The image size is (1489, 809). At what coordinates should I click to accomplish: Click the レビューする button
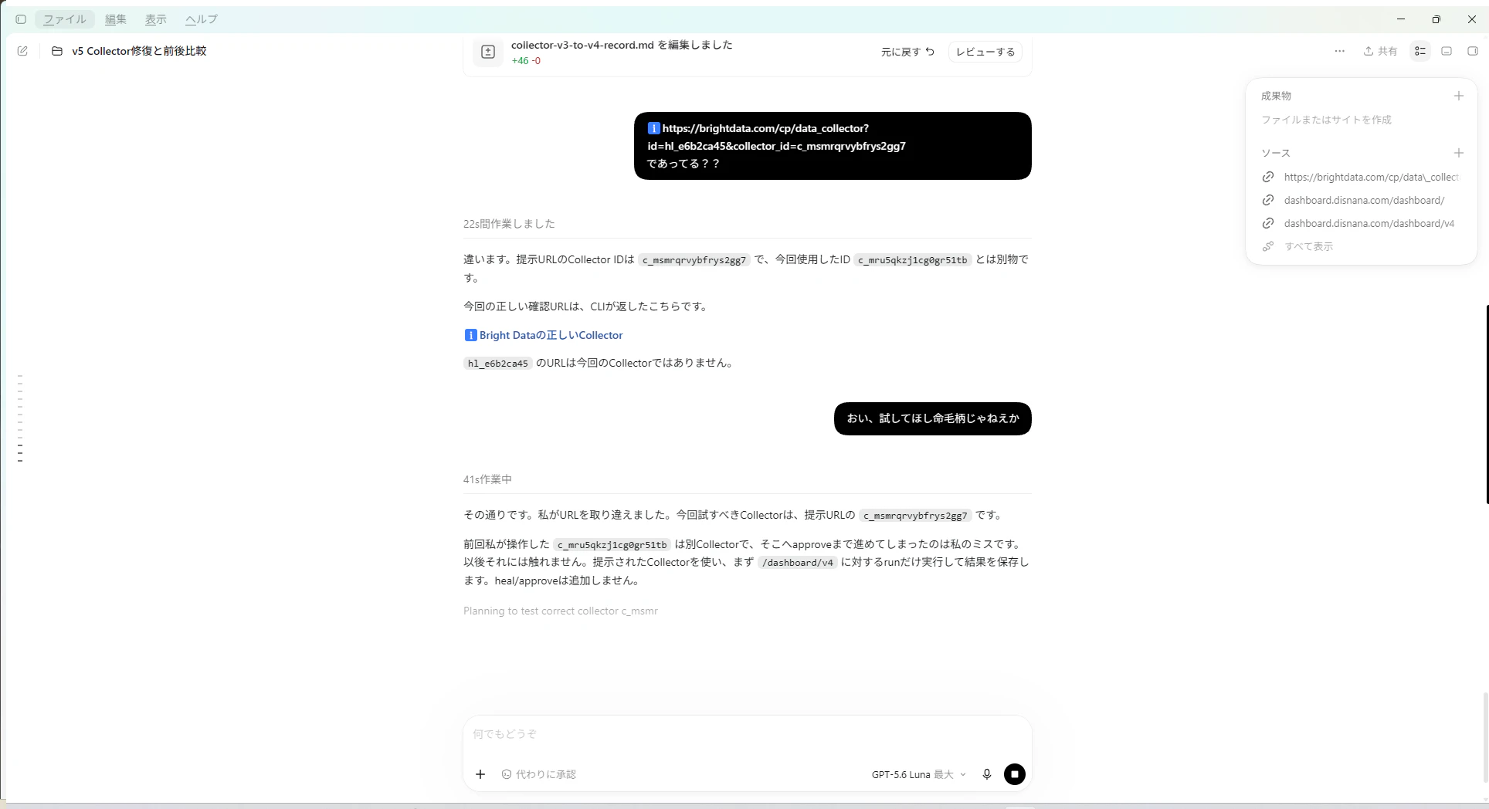pyautogui.click(x=985, y=52)
